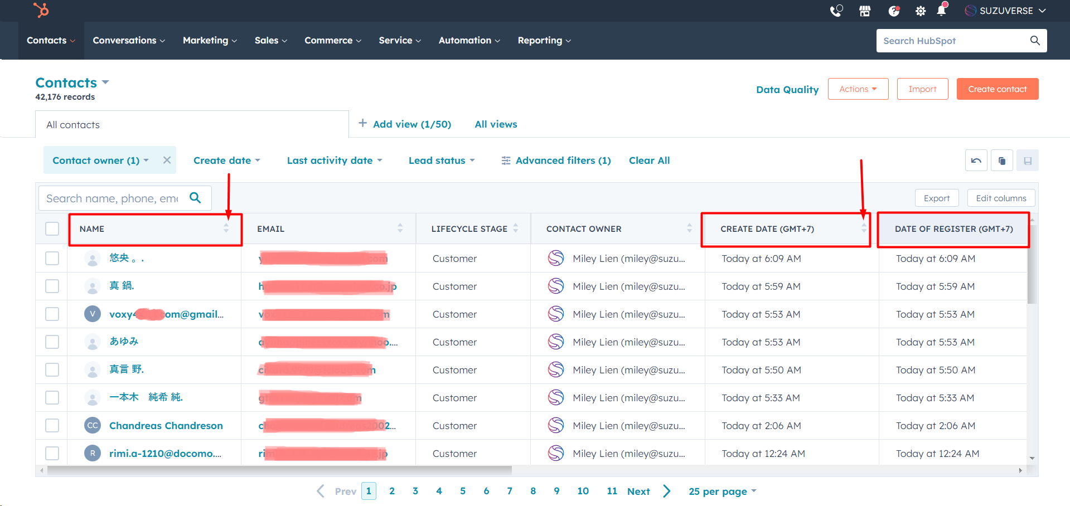Click the undo view changes icon
The image size is (1070, 506).
[x=976, y=160]
